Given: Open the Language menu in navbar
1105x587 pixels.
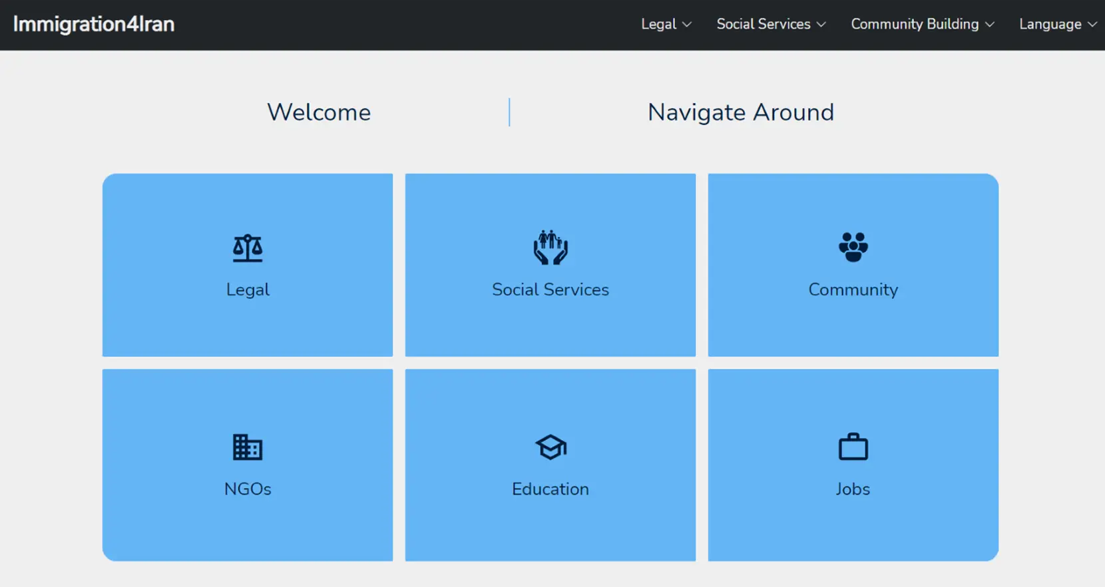Looking at the screenshot, I should 1050,25.
